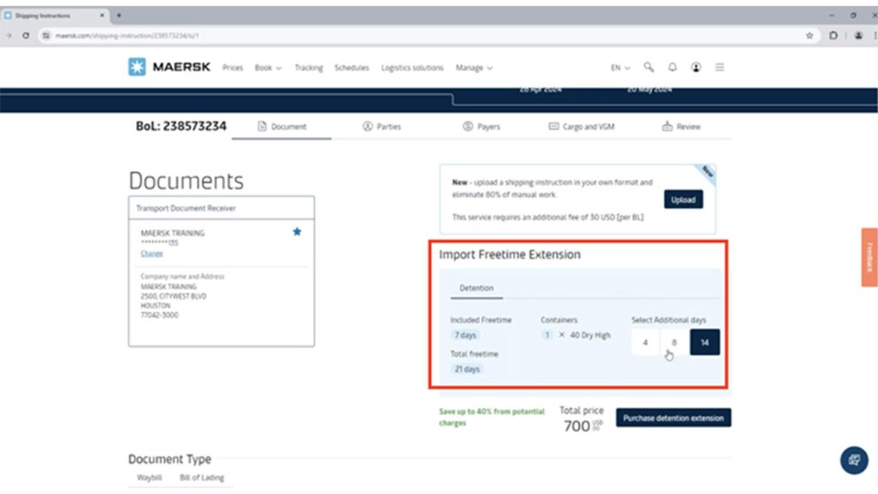The width and height of the screenshot is (878, 494).
Task: Expand the Book dropdown menu
Action: (268, 68)
